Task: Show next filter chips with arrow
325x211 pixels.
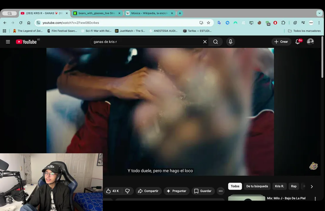Action: coord(312,186)
